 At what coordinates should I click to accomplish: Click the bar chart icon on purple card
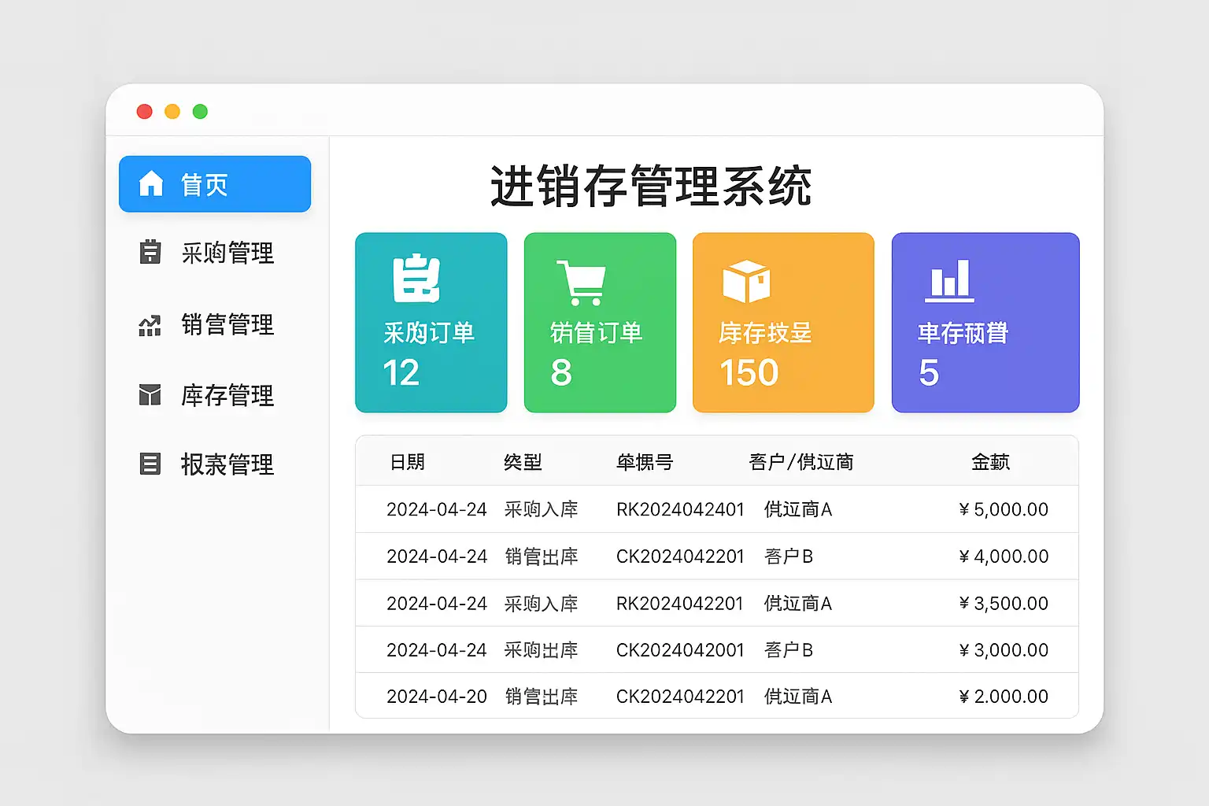(x=949, y=281)
